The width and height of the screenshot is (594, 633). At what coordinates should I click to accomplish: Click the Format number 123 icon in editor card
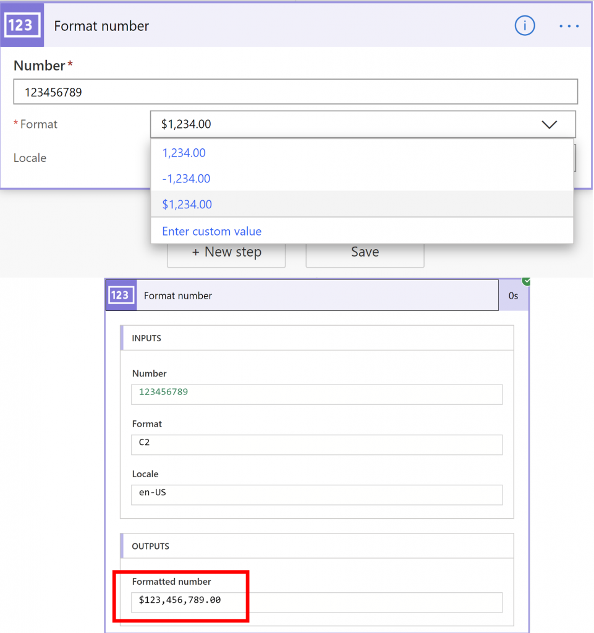(22, 25)
